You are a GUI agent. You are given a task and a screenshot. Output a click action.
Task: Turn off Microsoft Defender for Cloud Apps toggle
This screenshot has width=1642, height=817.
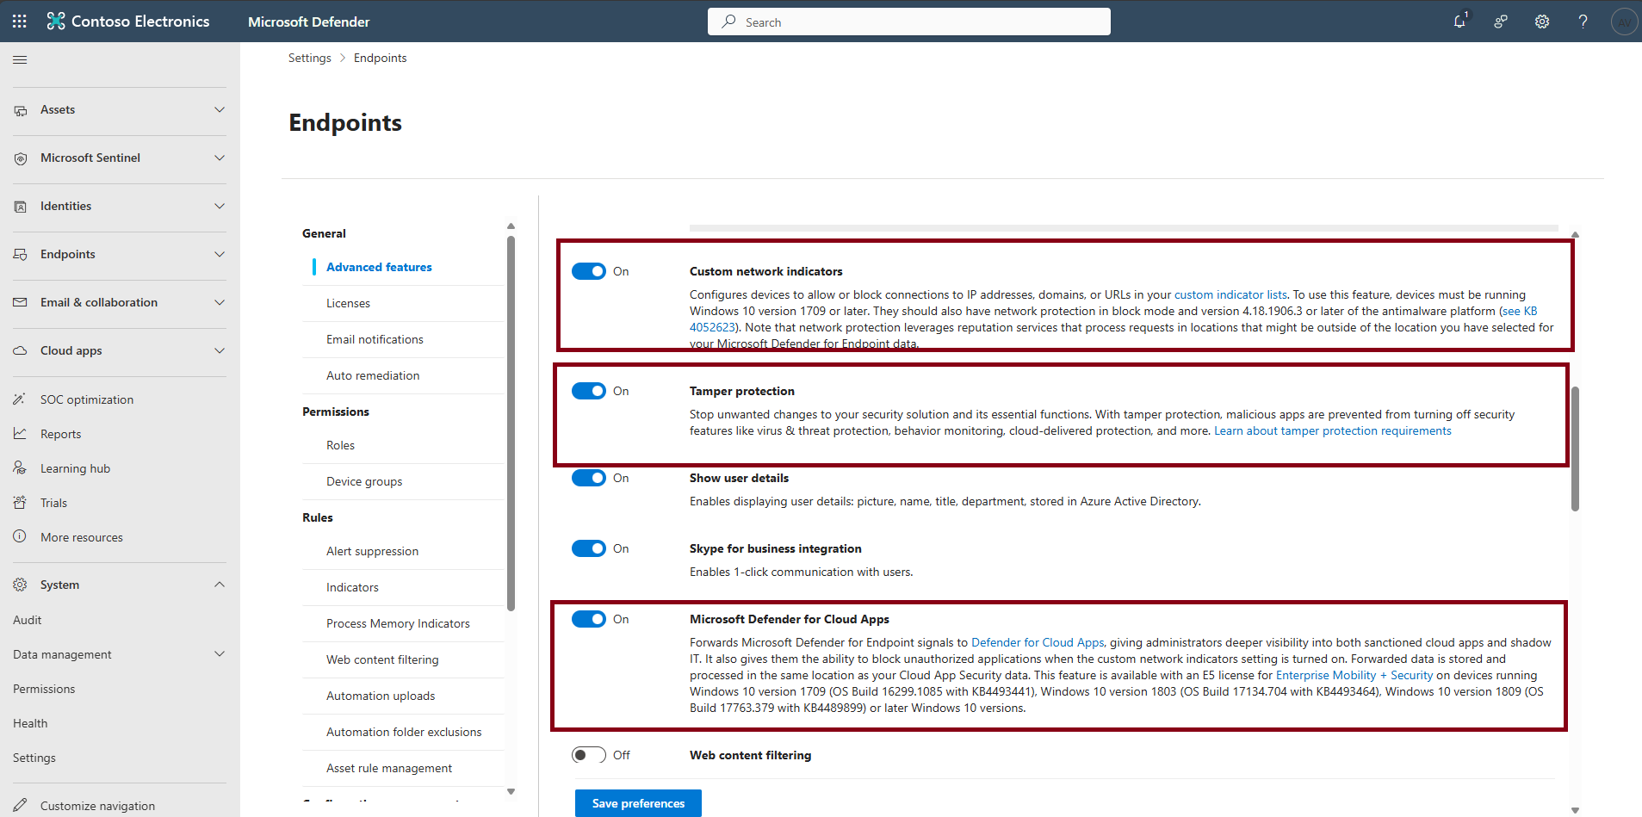tap(589, 619)
